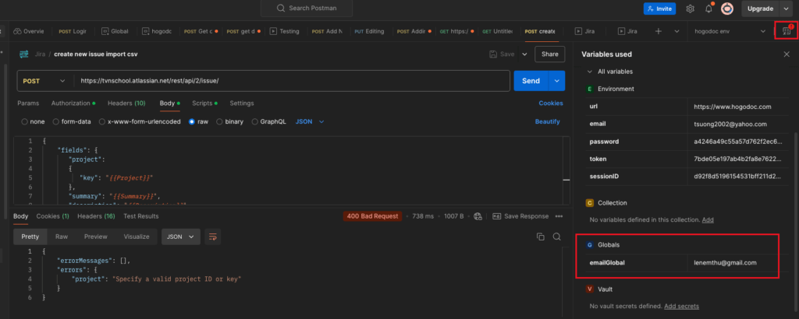Toggle line wrap in the response
This screenshot has width=799, height=319.
point(213,237)
